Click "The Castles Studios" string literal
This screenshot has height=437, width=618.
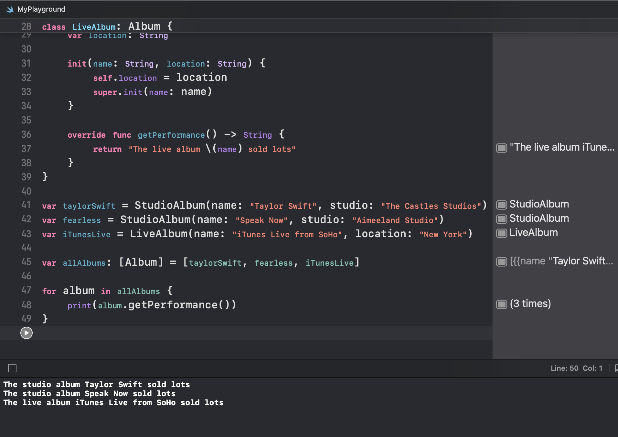(x=431, y=206)
